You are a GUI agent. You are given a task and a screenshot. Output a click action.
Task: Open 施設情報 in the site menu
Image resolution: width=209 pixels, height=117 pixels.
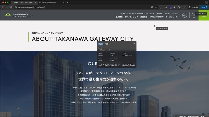click(x=144, y=17)
